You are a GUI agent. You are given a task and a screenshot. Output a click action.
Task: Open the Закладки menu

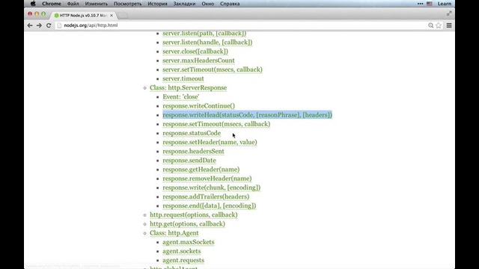click(184, 4)
